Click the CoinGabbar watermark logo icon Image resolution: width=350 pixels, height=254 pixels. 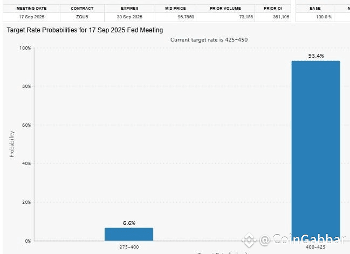pos(249,240)
